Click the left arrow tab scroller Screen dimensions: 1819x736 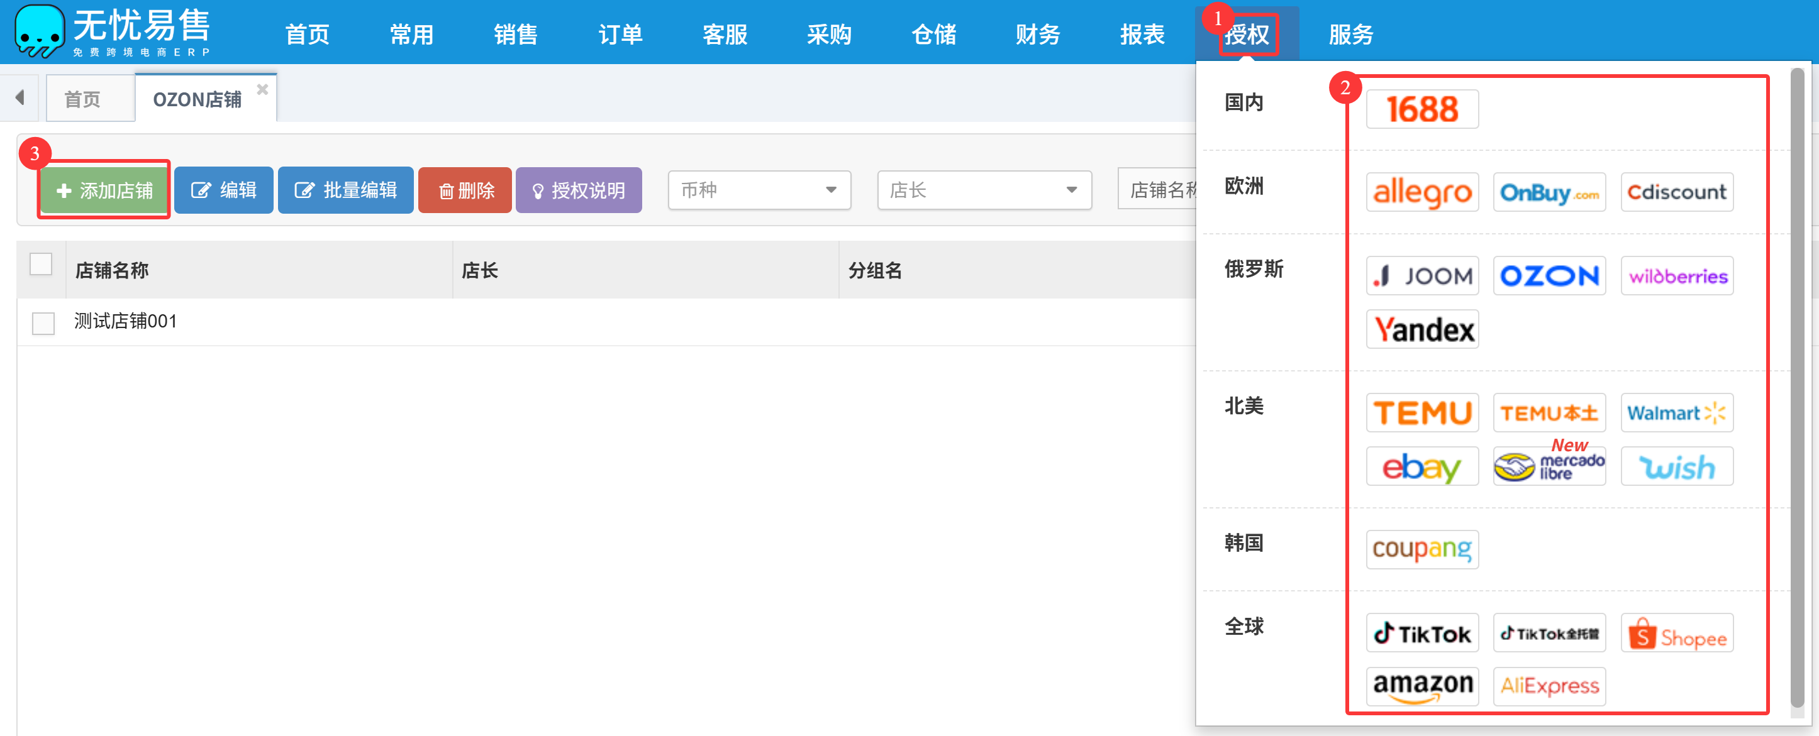click(x=19, y=97)
